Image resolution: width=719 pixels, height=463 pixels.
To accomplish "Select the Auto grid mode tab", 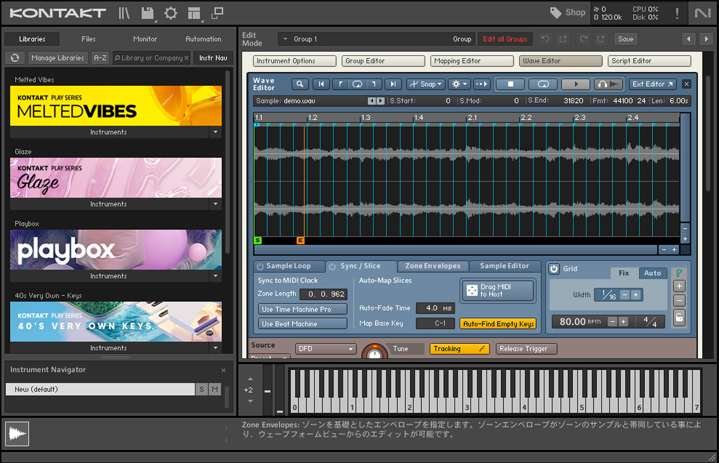I will [x=653, y=273].
